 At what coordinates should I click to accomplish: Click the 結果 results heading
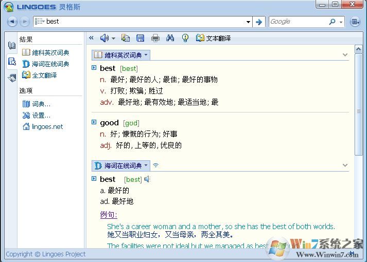[x=26, y=39]
